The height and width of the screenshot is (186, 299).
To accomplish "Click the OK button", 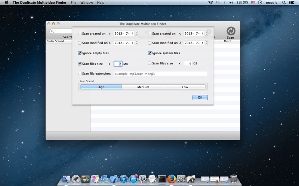I will (x=200, y=97).
